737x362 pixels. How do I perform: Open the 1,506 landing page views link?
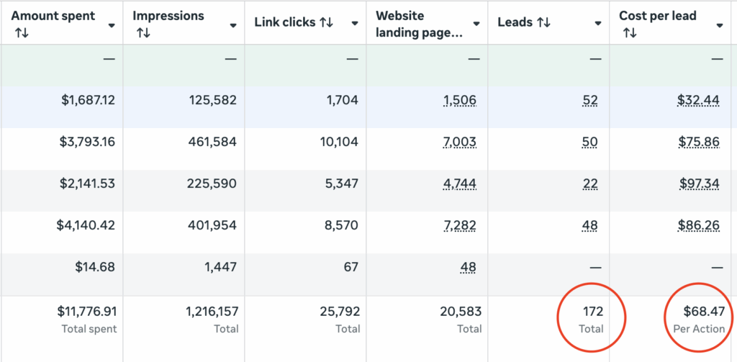(460, 101)
